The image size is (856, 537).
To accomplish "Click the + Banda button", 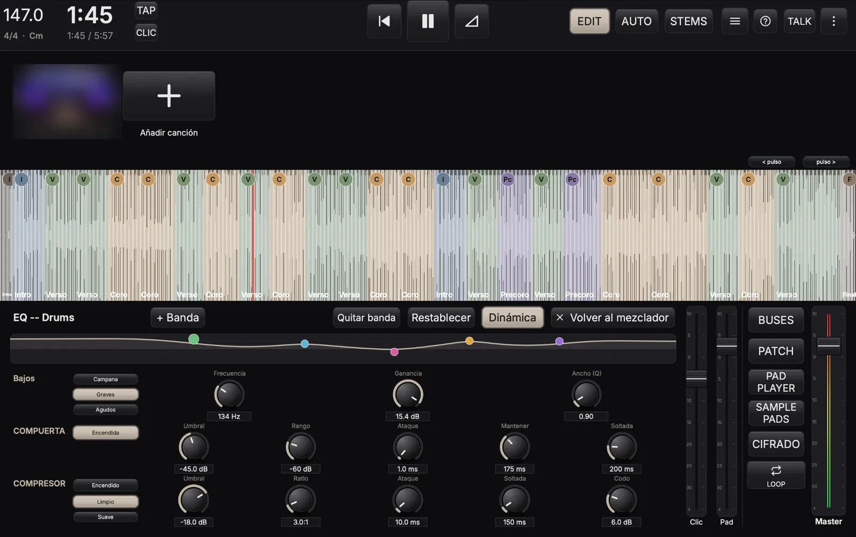I will click(178, 318).
